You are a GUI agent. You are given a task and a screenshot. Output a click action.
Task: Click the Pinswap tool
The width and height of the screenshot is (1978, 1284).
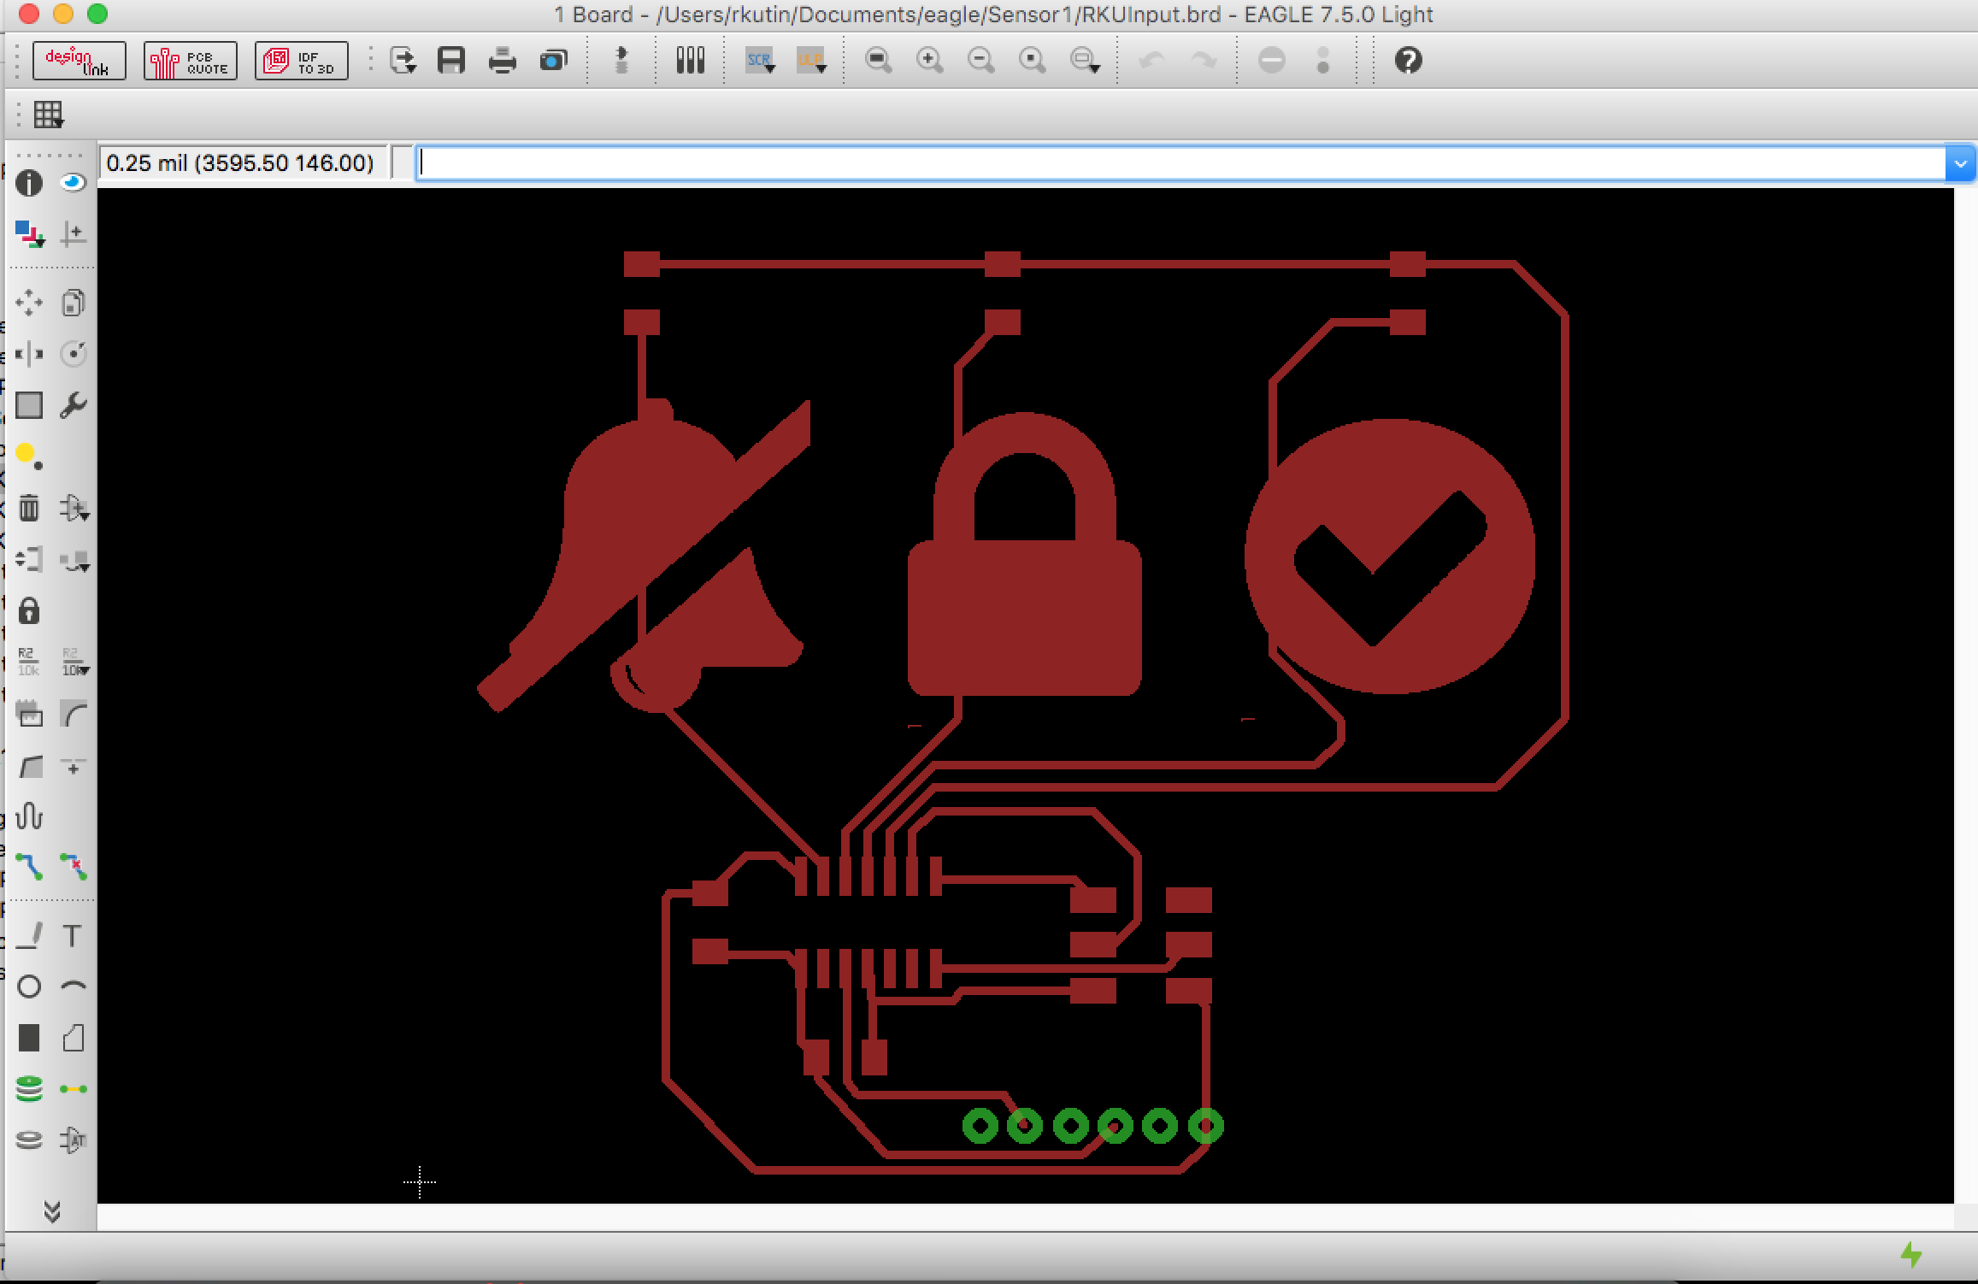coord(29,559)
